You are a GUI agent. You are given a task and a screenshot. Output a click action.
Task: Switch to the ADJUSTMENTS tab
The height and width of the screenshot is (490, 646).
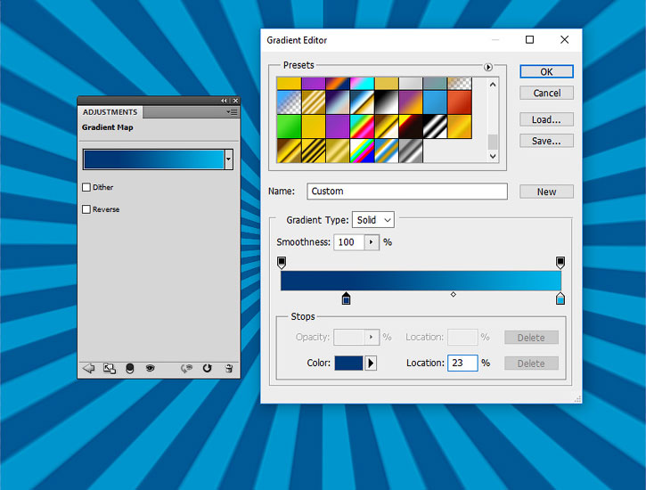tap(110, 112)
